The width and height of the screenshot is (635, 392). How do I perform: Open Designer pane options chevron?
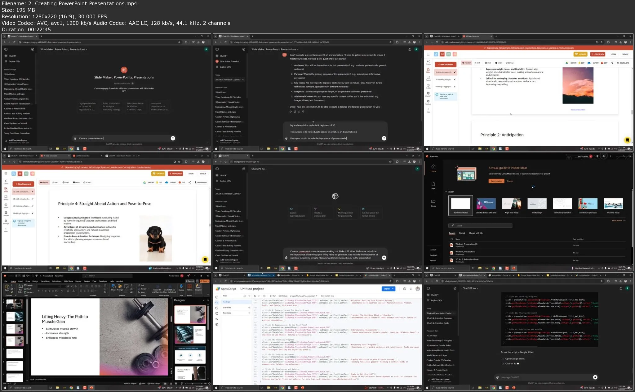pyautogui.click(x=203, y=300)
